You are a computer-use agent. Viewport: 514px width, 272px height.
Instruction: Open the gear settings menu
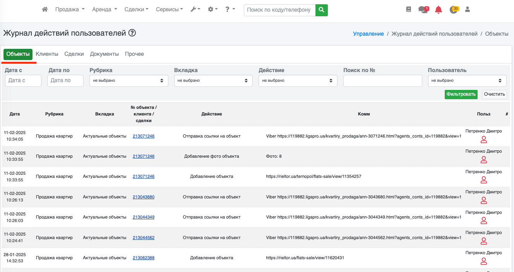coord(212,10)
